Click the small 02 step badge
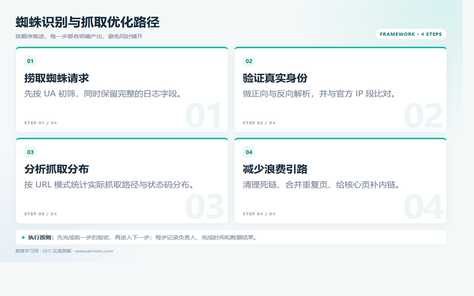This screenshot has height=296, width=474. click(249, 61)
